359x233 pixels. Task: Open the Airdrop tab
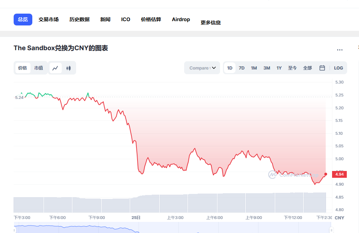[x=181, y=19]
